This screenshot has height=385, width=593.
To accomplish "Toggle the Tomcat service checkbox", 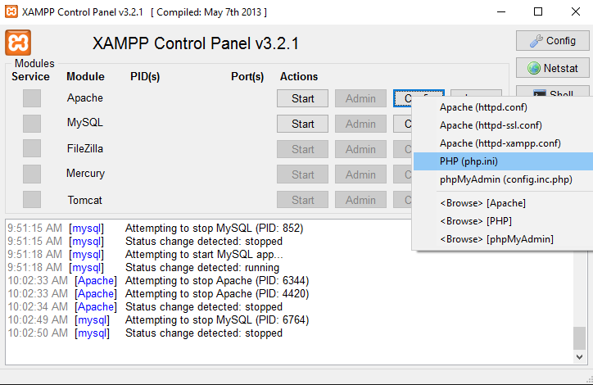I will coord(32,199).
